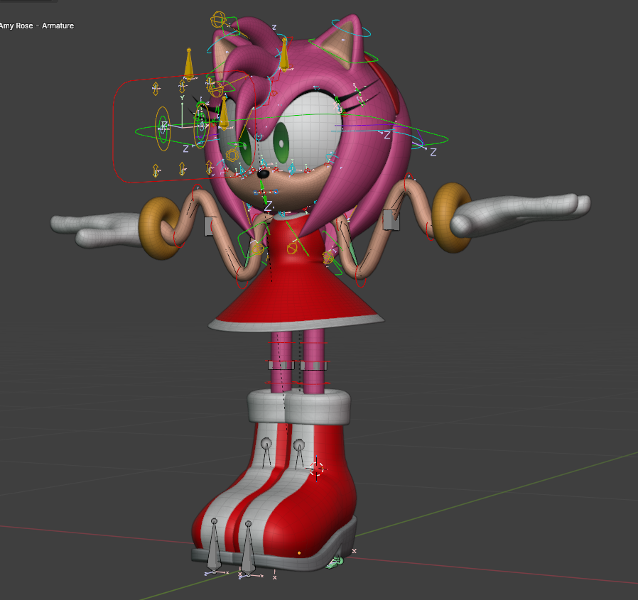Viewport: 638px width, 600px height.
Task: Select the circle bone on the outer boot white stripe
Action: [x=266, y=443]
